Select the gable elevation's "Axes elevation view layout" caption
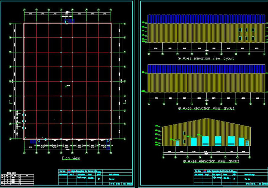The width and height of the screenshot is (268, 188). pos(211,161)
